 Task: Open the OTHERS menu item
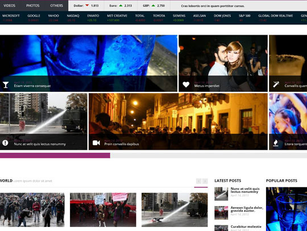click(x=57, y=6)
